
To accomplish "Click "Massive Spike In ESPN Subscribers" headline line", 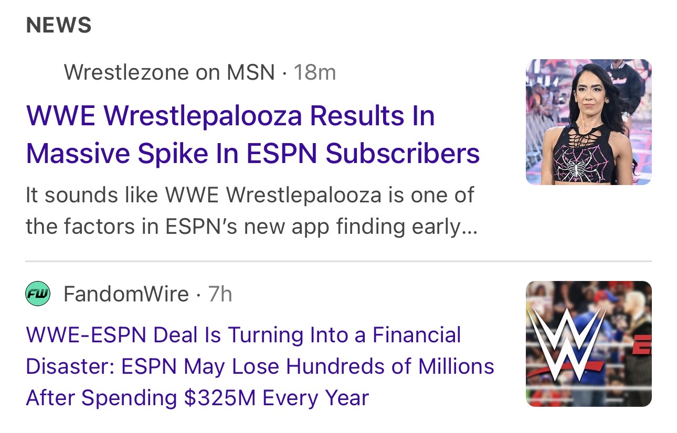I will point(252,153).
